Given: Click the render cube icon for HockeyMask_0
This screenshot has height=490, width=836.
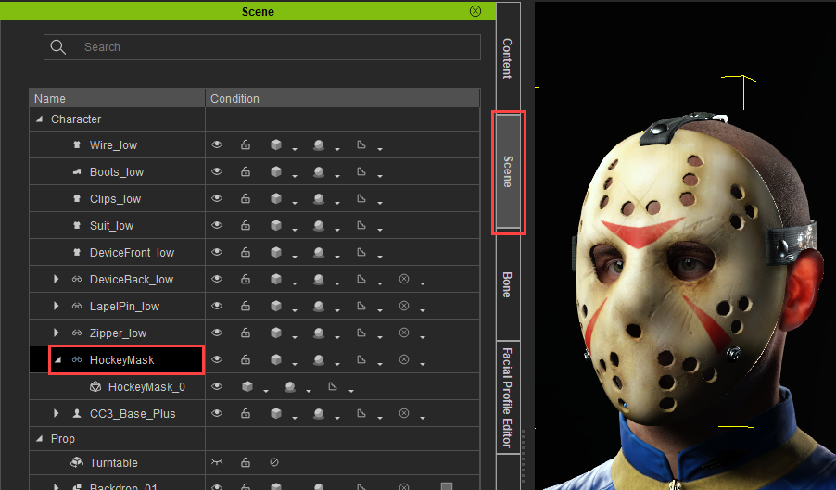Looking at the screenshot, I should (247, 387).
